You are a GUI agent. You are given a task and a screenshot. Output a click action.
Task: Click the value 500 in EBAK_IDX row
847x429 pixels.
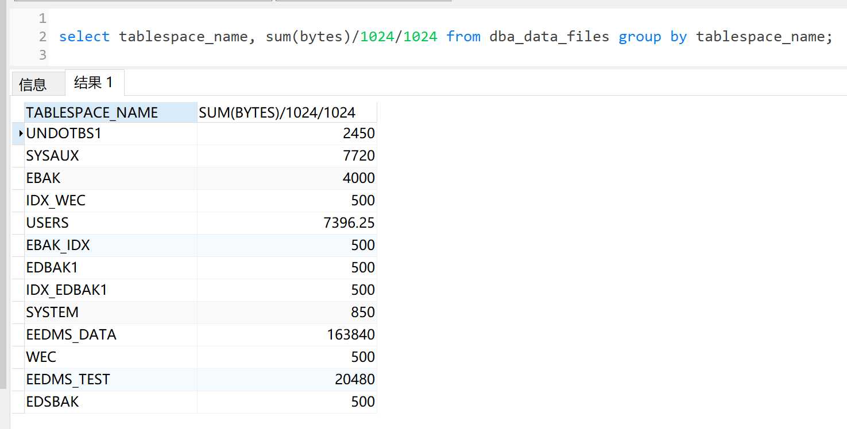[287, 245]
